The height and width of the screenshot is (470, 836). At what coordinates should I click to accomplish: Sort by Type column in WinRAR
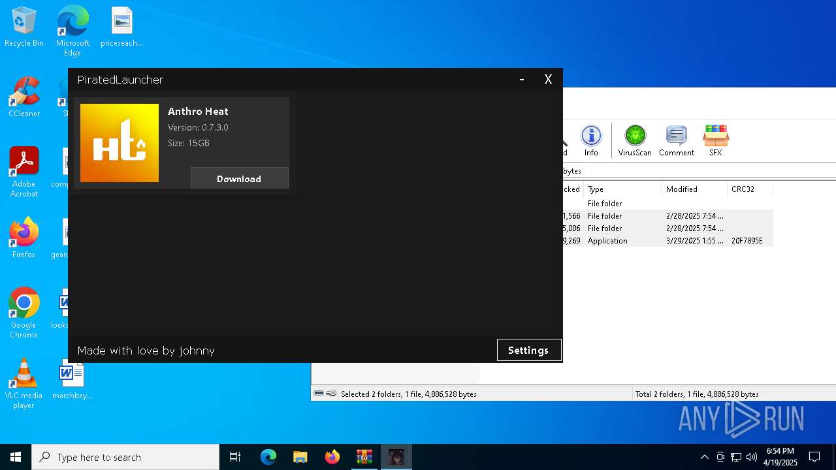(622, 189)
